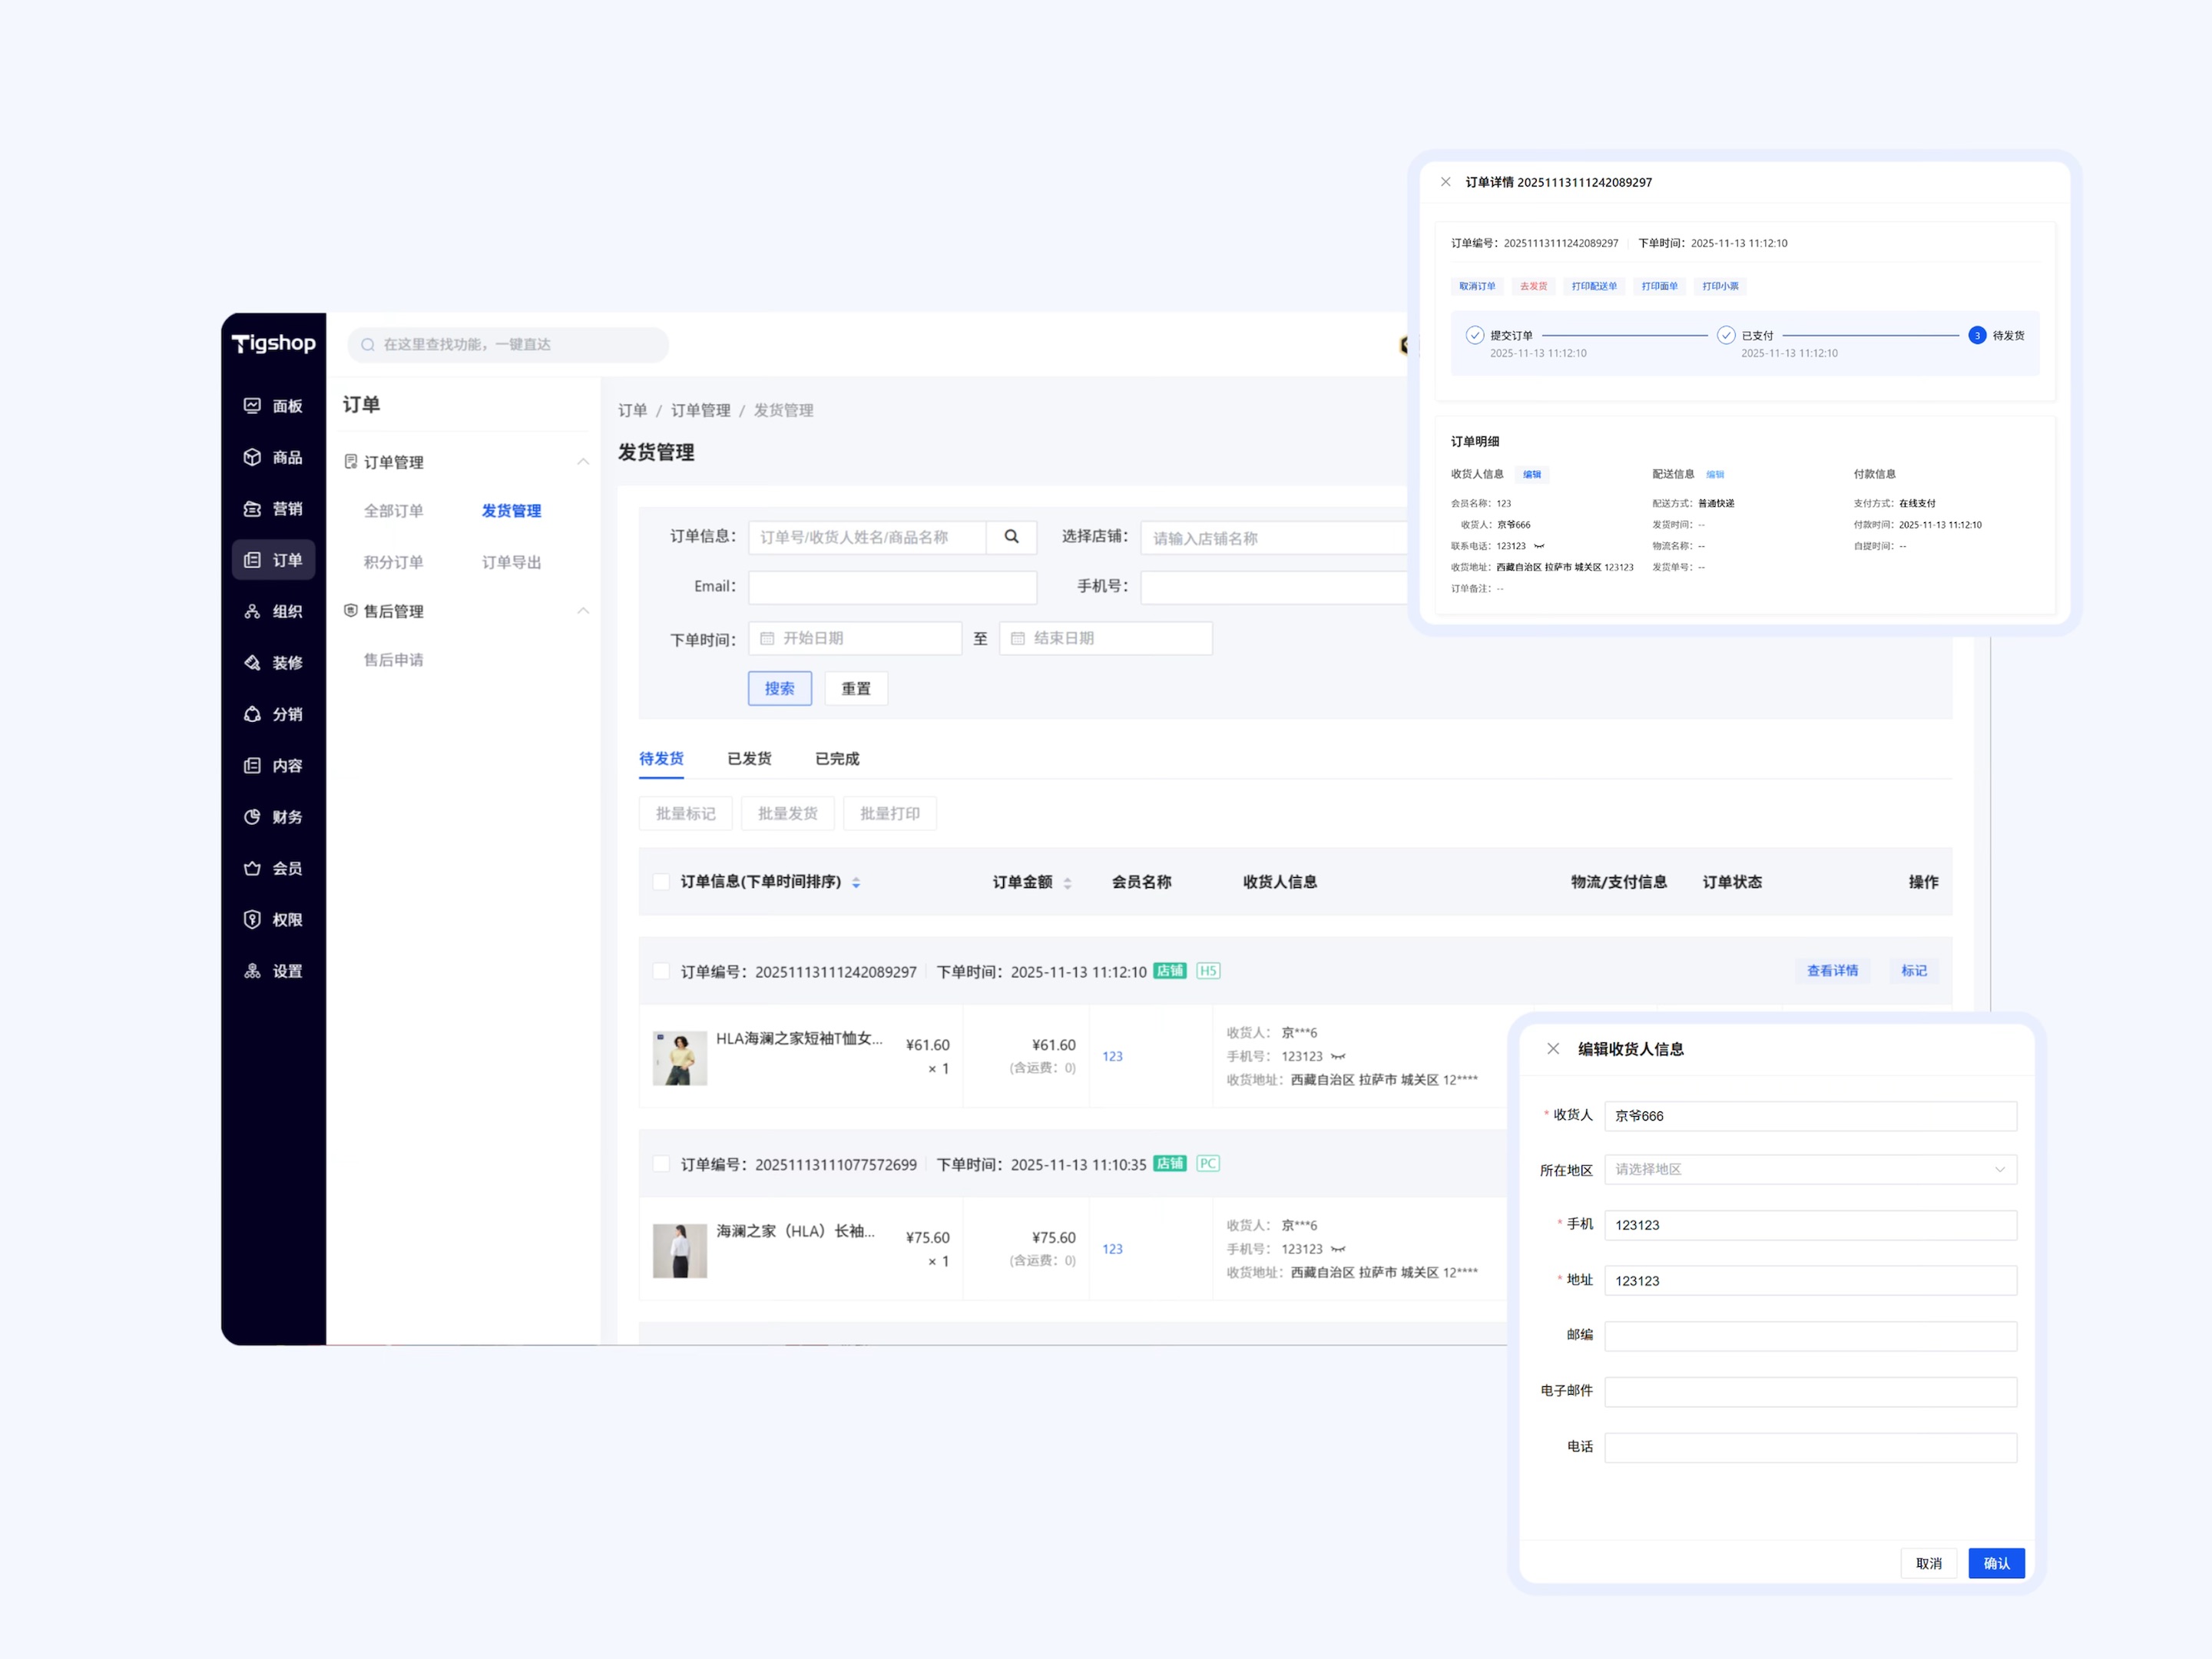Click step 3 待发货 in progress tracker
The height and width of the screenshot is (1659, 2212).
(x=1976, y=335)
